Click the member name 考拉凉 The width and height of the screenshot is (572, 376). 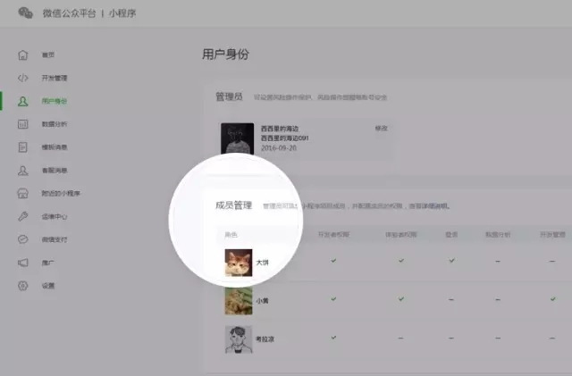pyautogui.click(x=265, y=339)
